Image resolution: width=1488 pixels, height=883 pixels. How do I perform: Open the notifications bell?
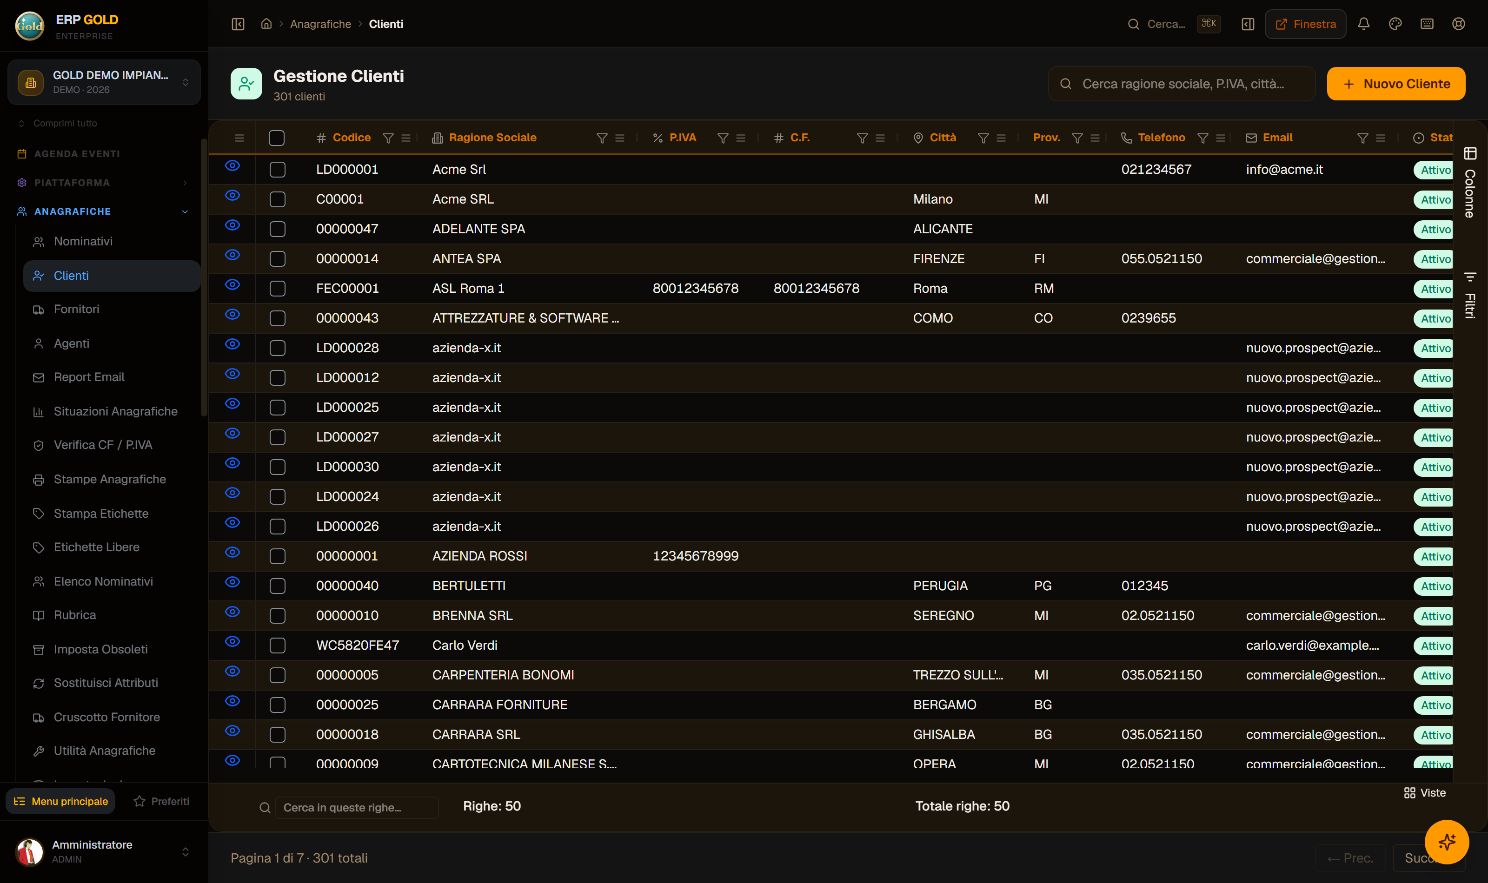(x=1363, y=24)
